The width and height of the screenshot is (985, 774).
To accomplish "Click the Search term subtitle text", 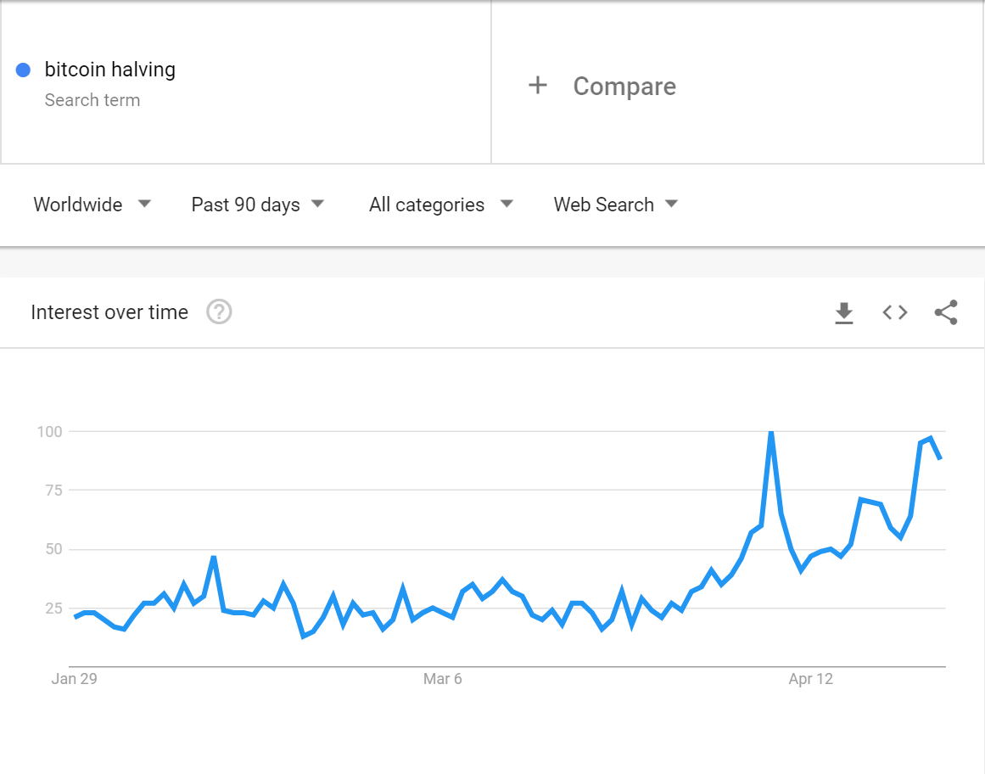I will [92, 100].
